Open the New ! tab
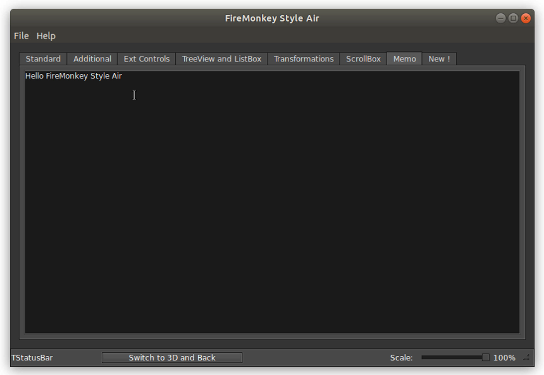This screenshot has height=375, width=544. (x=439, y=59)
